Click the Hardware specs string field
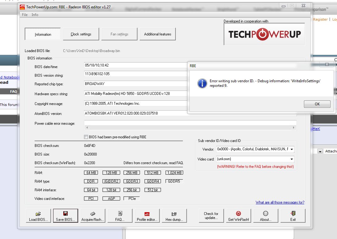Image resolution: width=337 pixels, height=239 pixels. (136, 94)
